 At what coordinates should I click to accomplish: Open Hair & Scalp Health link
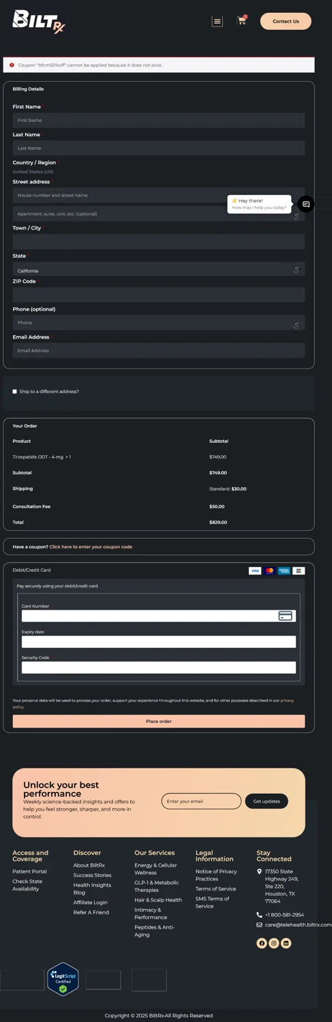tap(158, 900)
